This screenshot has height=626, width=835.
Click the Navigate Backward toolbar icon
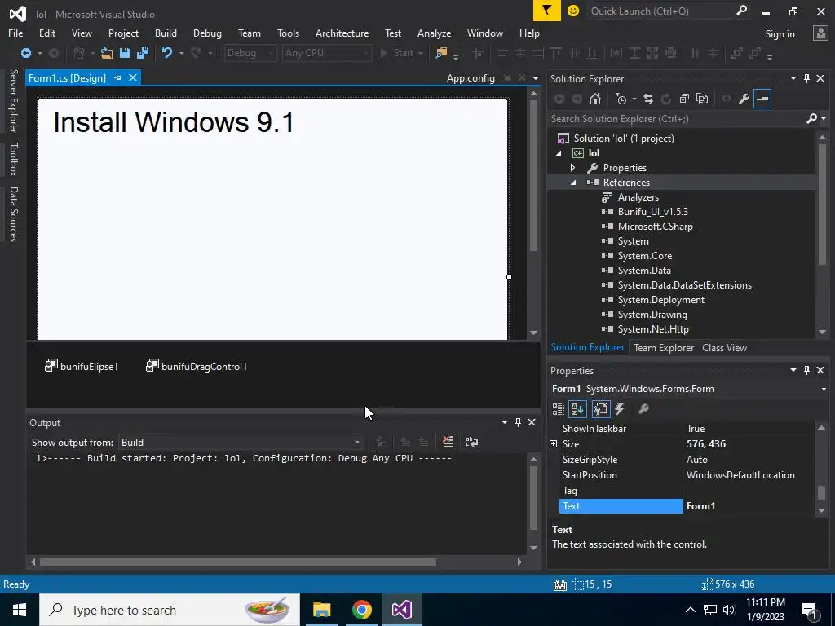point(25,53)
